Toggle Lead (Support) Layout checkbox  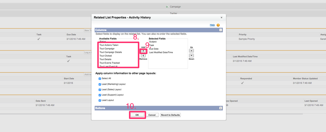pos(100,95)
